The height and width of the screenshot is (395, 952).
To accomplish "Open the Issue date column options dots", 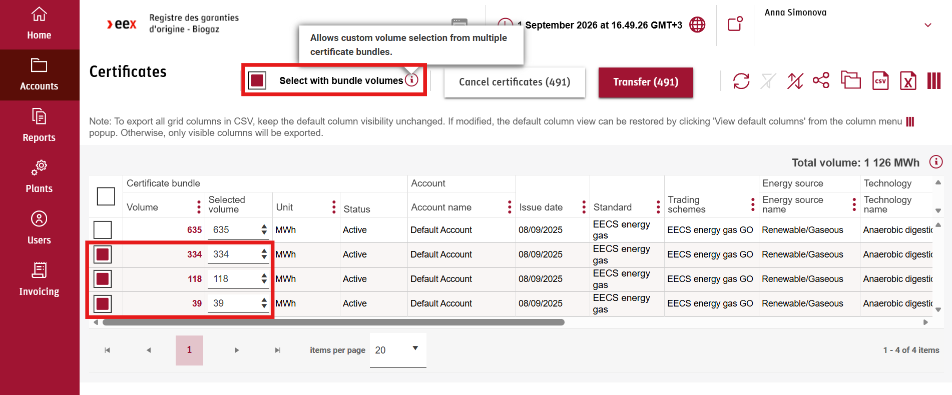I will click(x=584, y=207).
